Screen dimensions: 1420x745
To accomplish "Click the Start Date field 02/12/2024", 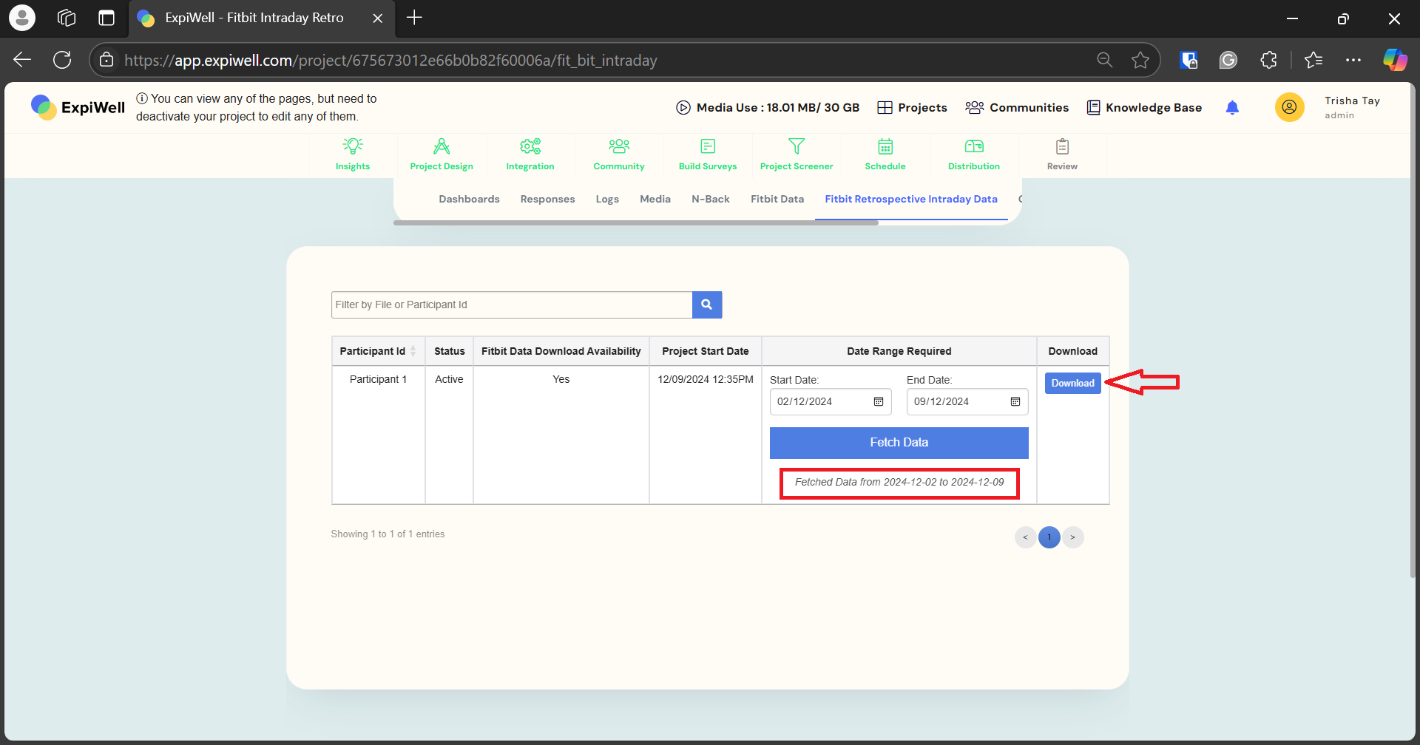I will pos(831,401).
